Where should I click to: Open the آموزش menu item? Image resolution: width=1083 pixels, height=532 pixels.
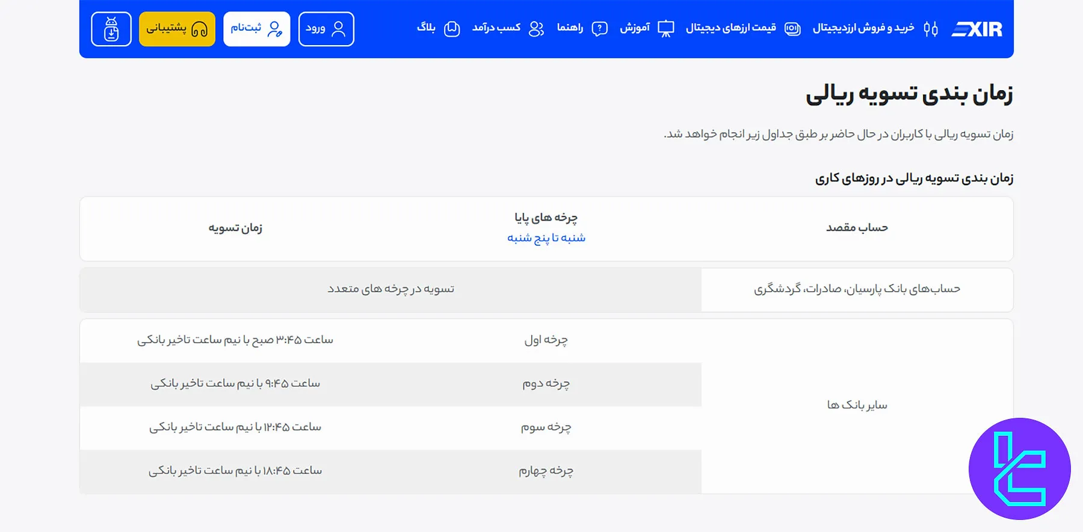pyautogui.click(x=635, y=28)
